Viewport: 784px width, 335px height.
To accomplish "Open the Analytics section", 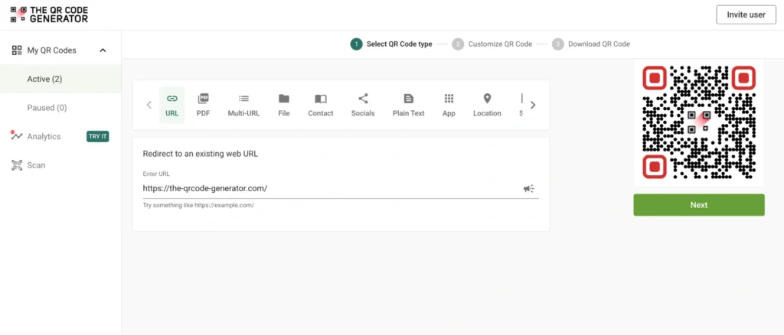I will 44,136.
